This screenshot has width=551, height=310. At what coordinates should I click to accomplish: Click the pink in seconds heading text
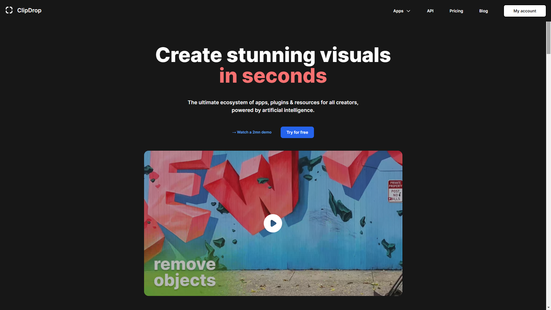click(x=273, y=76)
